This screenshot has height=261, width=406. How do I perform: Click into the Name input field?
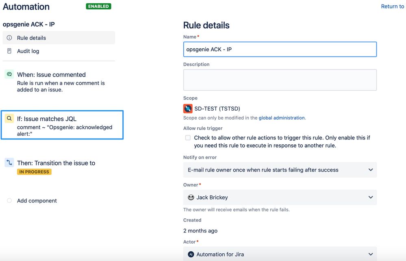click(x=280, y=49)
